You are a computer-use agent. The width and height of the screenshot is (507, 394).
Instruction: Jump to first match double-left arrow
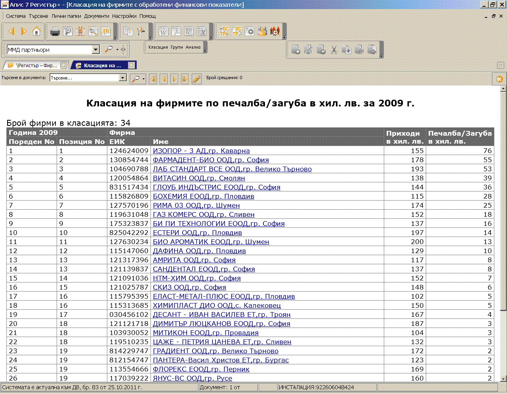pos(153,79)
